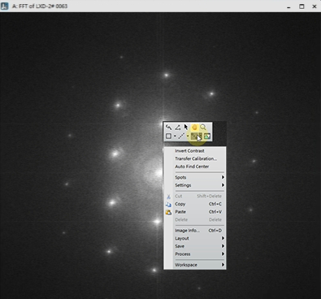Expand the Process submenu
The image size is (321, 299).
(x=199, y=254)
